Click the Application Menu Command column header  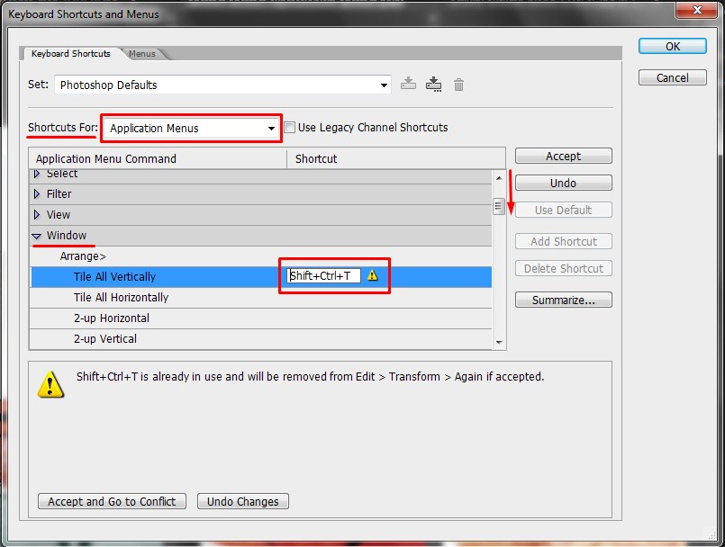[158, 159]
